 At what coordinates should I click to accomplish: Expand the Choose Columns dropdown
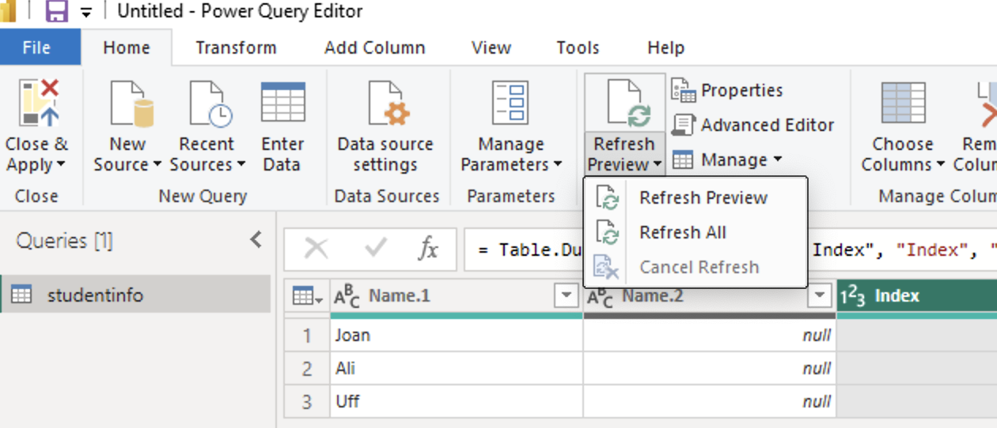pyautogui.click(x=940, y=165)
